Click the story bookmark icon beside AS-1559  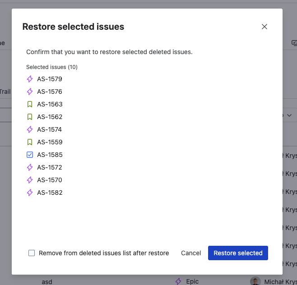click(30, 142)
